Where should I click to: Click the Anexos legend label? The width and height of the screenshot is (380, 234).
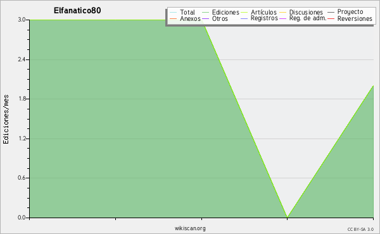[x=190, y=18]
